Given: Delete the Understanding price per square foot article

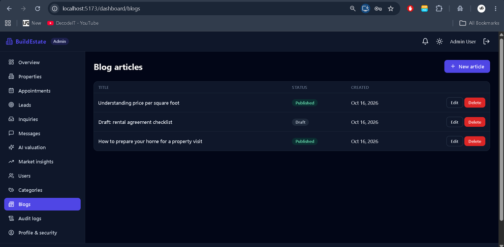Looking at the screenshot, I should point(475,103).
